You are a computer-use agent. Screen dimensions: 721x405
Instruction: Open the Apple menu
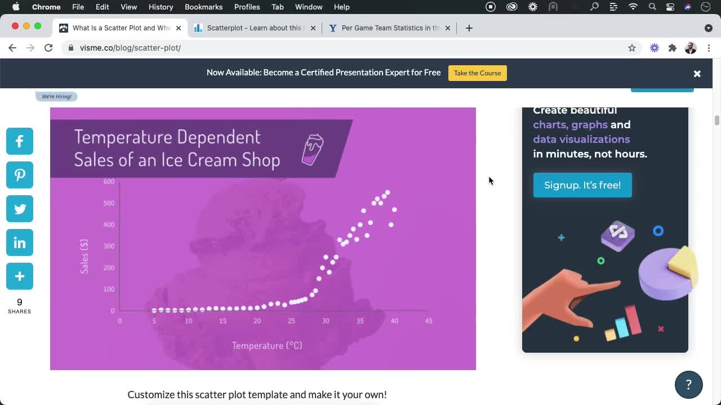coord(16,7)
